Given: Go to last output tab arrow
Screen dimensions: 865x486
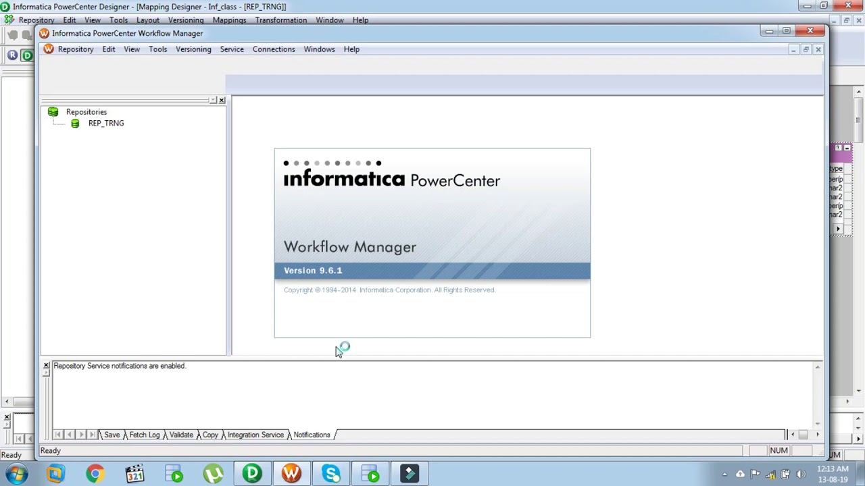Looking at the screenshot, I should pyautogui.click(x=93, y=435).
